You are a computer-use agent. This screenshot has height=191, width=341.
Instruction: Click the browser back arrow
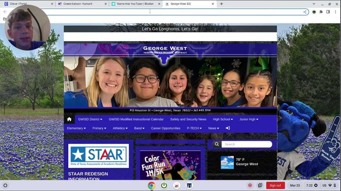[x=5, y=12]
